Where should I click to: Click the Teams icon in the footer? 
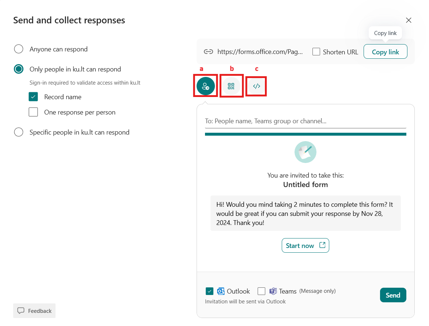point(273,291)
